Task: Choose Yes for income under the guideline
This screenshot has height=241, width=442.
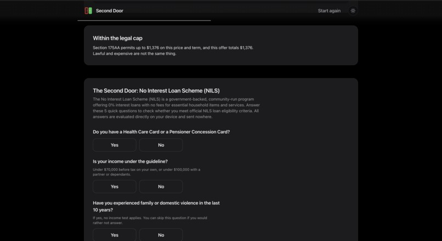Action: tap(115, 186)
